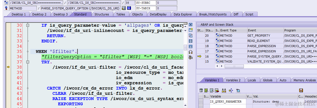317x108 pixels.
Task: Collapse the CATCH block at line 42
Action: (x=28, y=88)
